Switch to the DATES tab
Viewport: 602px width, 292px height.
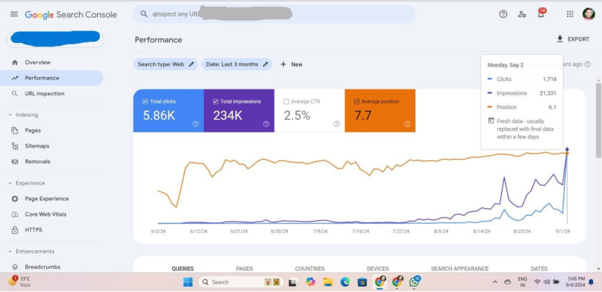pos(539,269)
